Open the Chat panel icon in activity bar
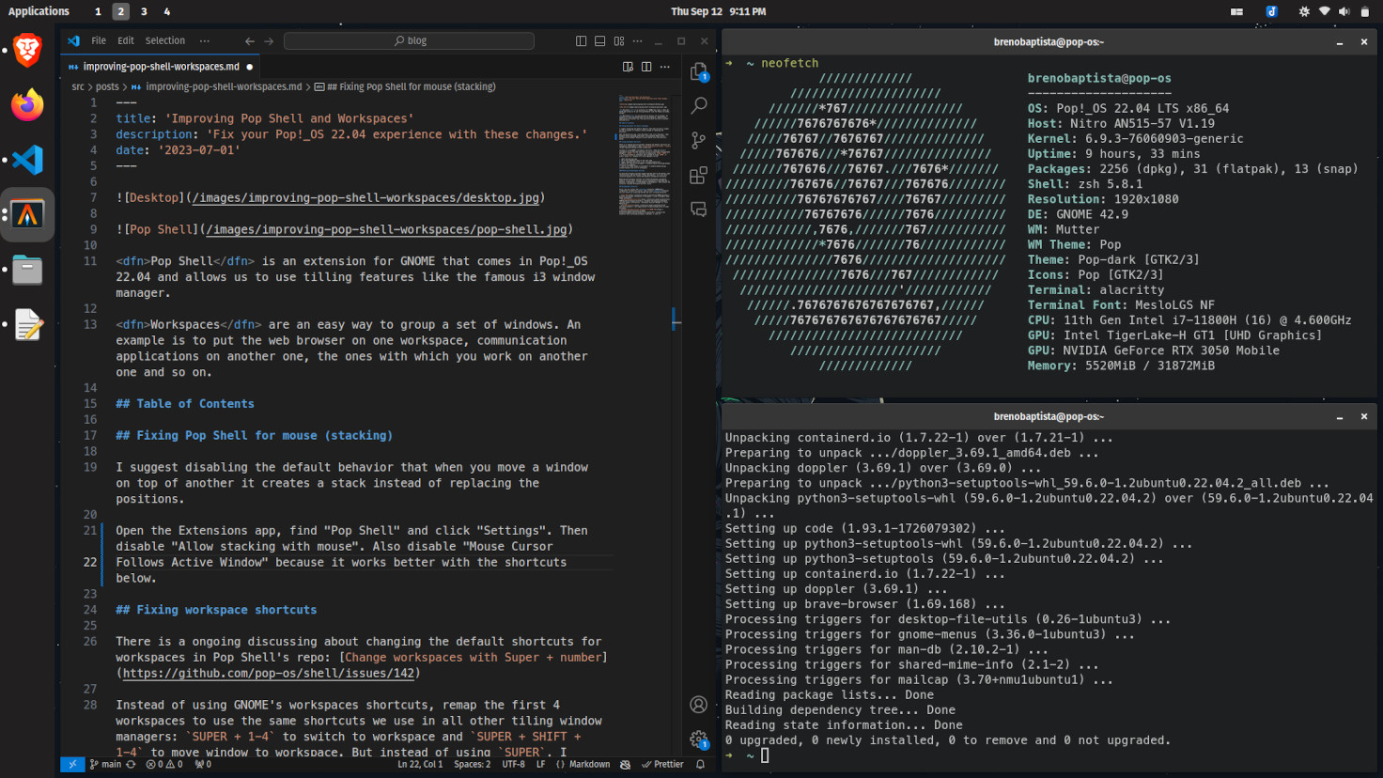Viewport: 1383px width, 778px height. (x=698, y=209)
